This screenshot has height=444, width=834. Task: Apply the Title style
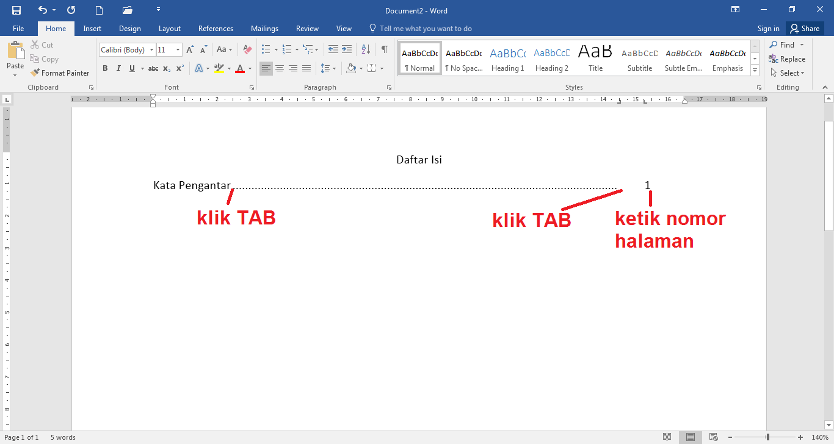(595, 59)
